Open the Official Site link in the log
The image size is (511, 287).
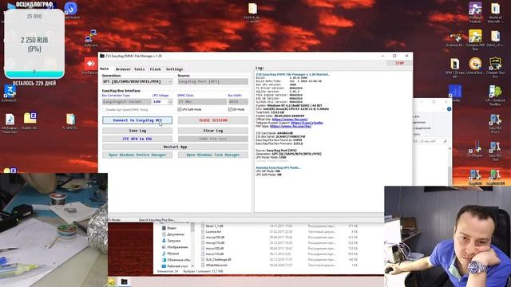click(290, 120)
